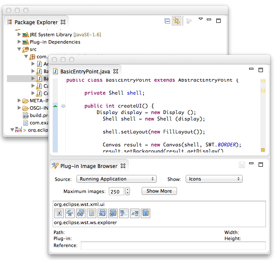Click the org.eclipse.wst.ws.explorer heading
Screen dimensions: 275x260
coord(85,222)
